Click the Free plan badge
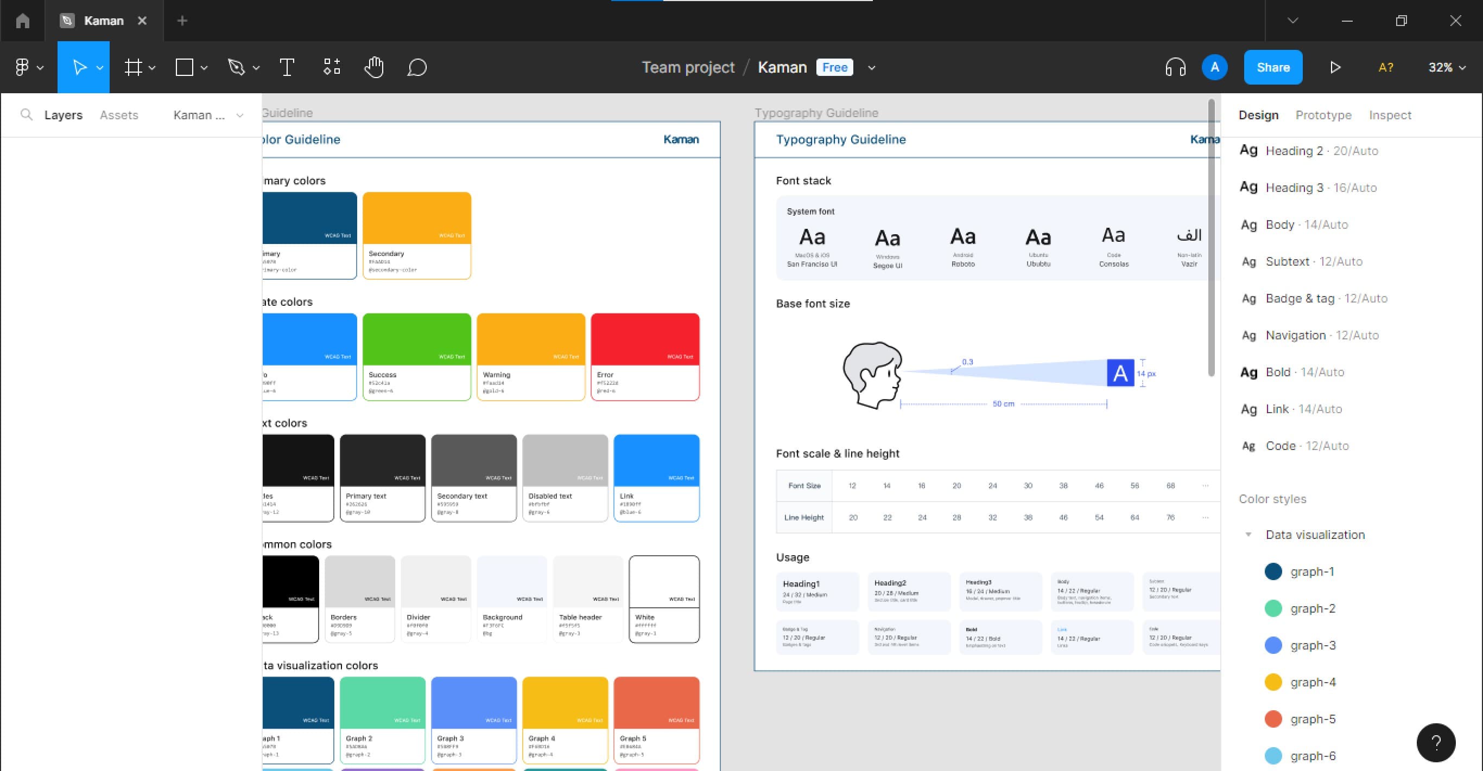This screenshot has width=1483, height=771. coord(835,67)
